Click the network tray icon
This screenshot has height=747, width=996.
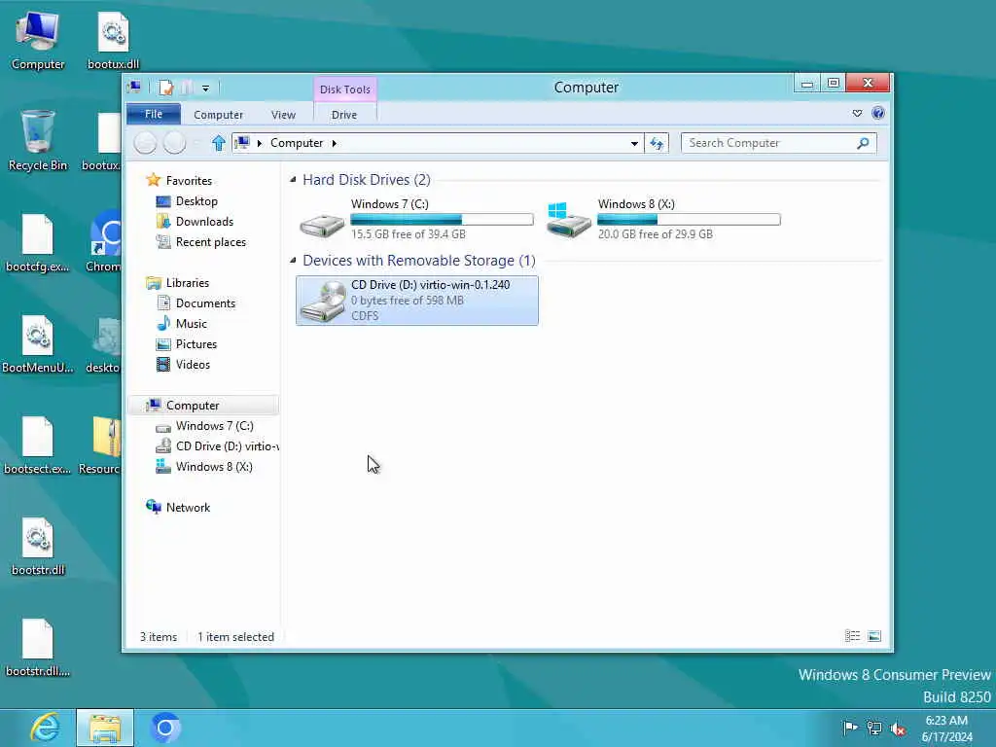click(x=874, y=729)
